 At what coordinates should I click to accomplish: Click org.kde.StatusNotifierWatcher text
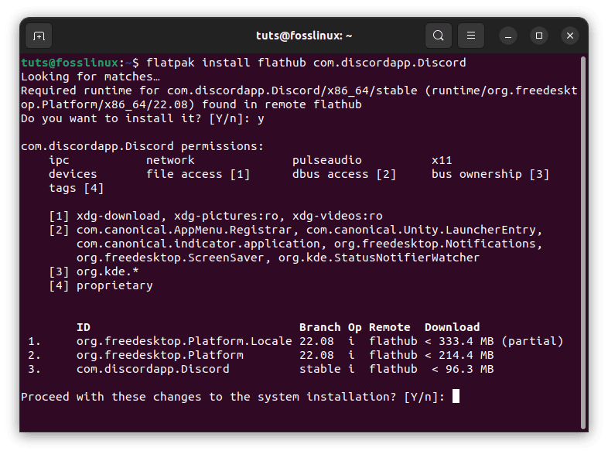(379, 258)
